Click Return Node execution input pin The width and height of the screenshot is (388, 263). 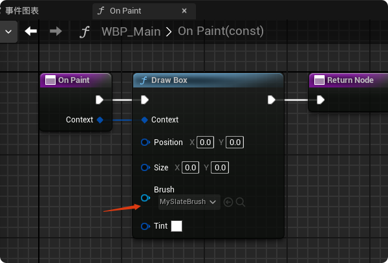(321, 100)
